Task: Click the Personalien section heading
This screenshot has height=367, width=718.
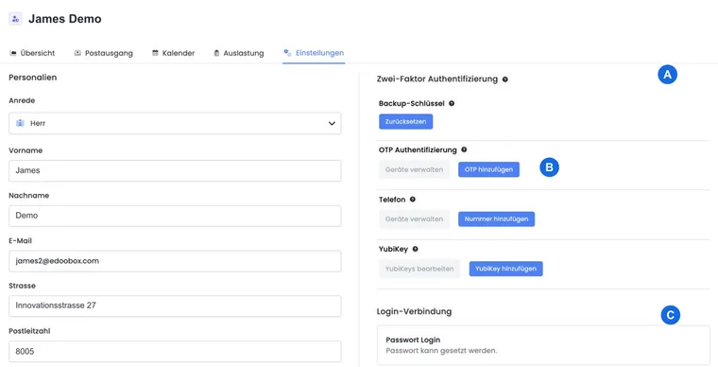Action: coord(33,78)
